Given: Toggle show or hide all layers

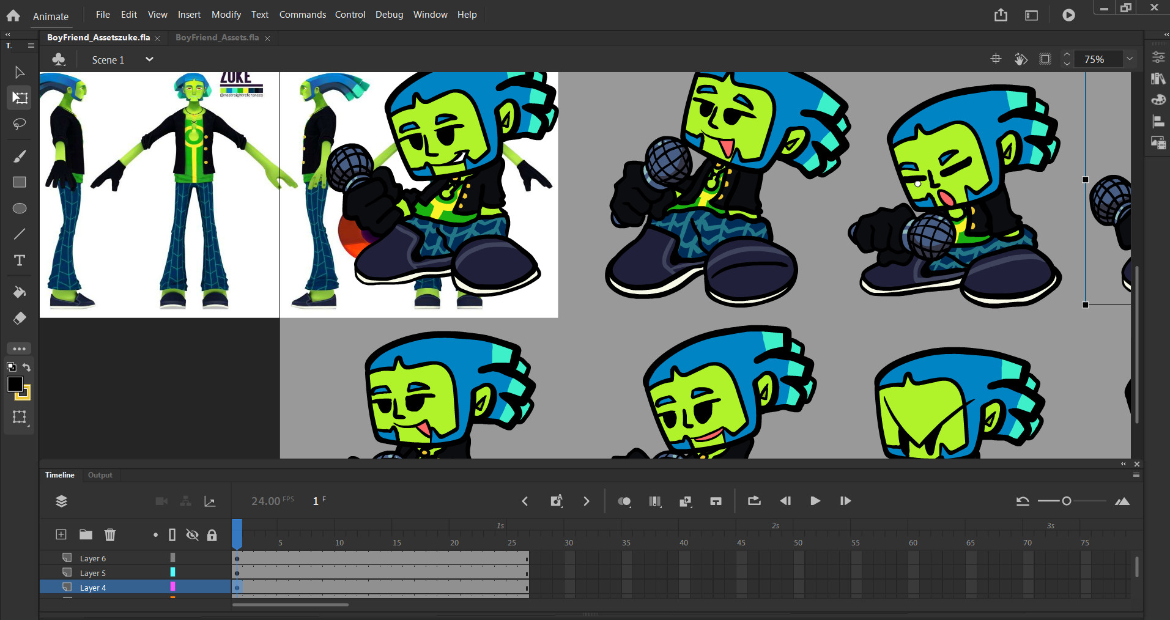Looking at the screenshot, I should coord(192,535).
